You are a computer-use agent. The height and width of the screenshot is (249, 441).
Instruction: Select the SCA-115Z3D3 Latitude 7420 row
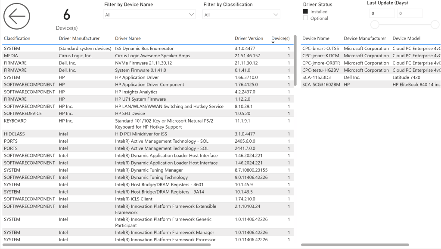[371, 77]
